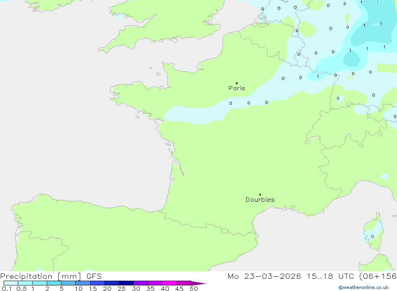Image resolution: width=397 pixels, height=291 pixels.
Task: Pick the 2–5 mm legend color swatch
Action: pyautogui.click(x=54, y=283)
